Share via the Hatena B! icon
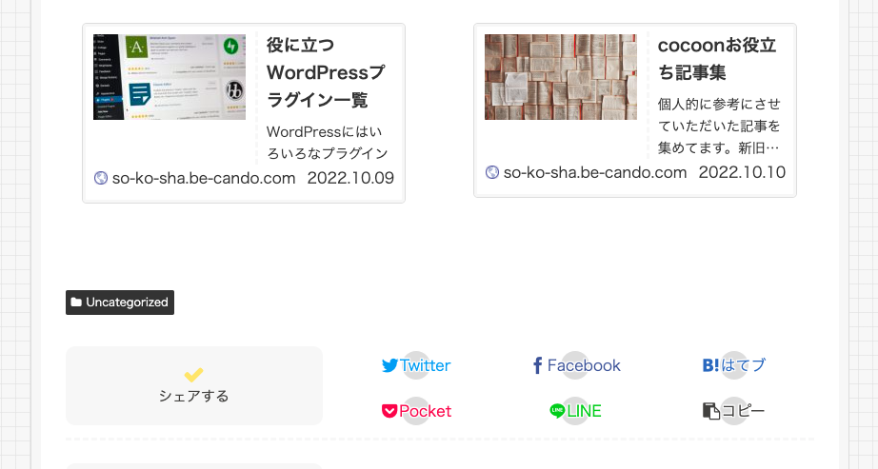Image resolution: width=878 pixels, height=469 pixels. [x=710, y=365]
